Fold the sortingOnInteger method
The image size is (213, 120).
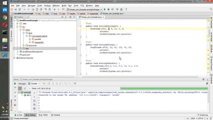pyautogui.click(x=81, y=26)
